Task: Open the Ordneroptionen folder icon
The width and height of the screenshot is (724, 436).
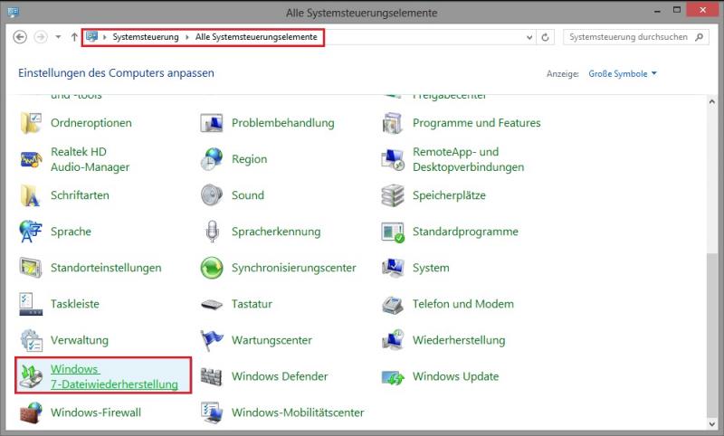Action: [31, 123]
